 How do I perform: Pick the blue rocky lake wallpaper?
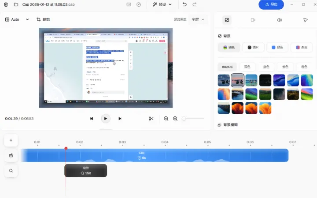click(x=224, y=80)
